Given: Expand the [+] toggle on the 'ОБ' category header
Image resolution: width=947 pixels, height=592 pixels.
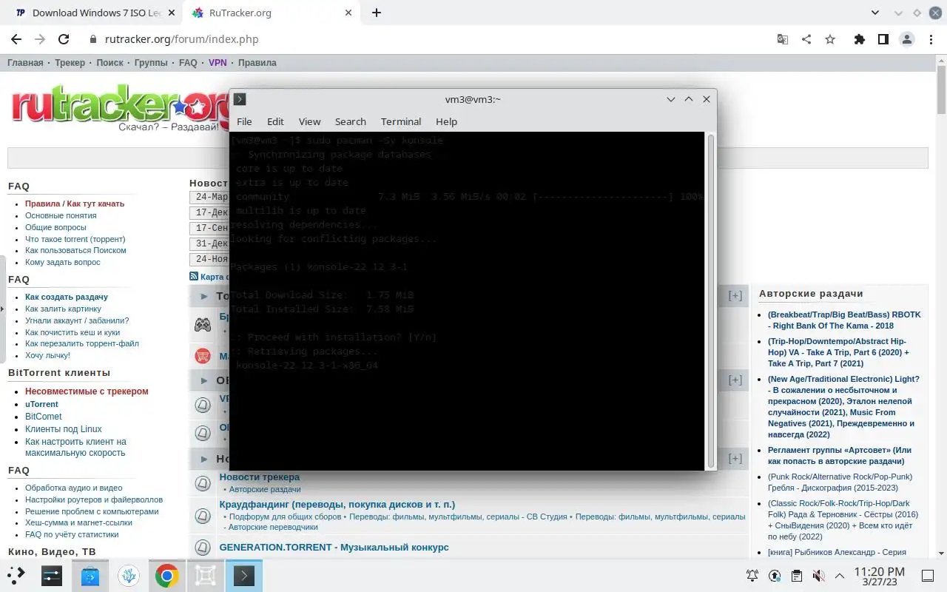Looking at the screenshot, I should point(735,380).
